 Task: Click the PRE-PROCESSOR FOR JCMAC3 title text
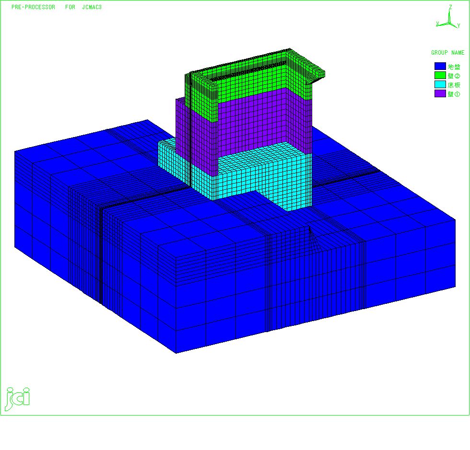pyautogui.click(x=57, y=7)
